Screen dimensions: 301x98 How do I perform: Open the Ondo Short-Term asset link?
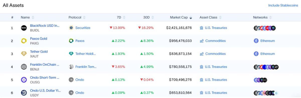pos(45,78)
